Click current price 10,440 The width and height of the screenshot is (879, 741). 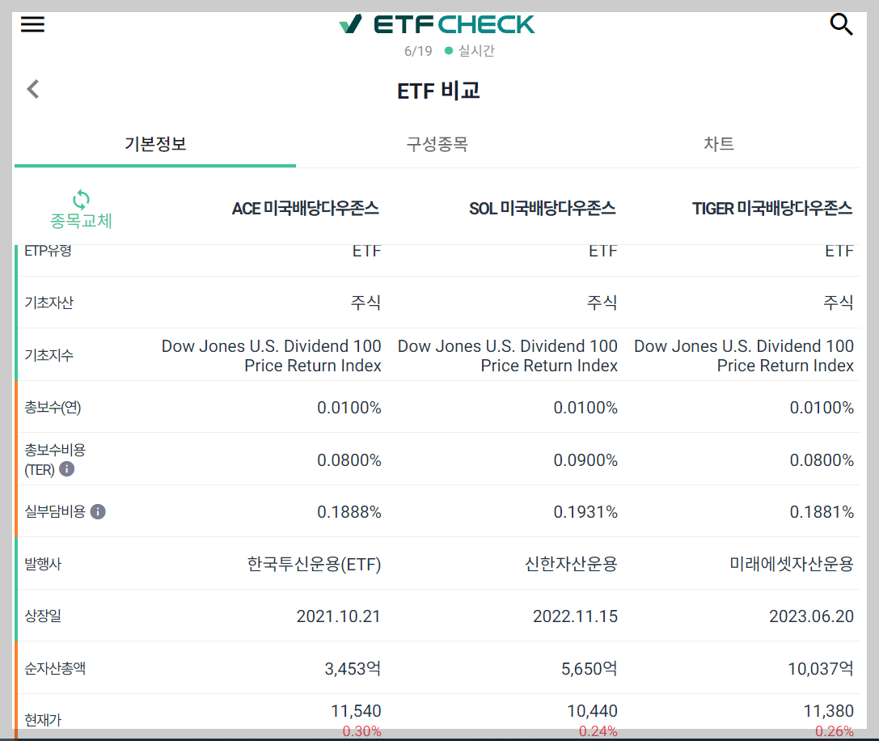click(x=592, y=711)
